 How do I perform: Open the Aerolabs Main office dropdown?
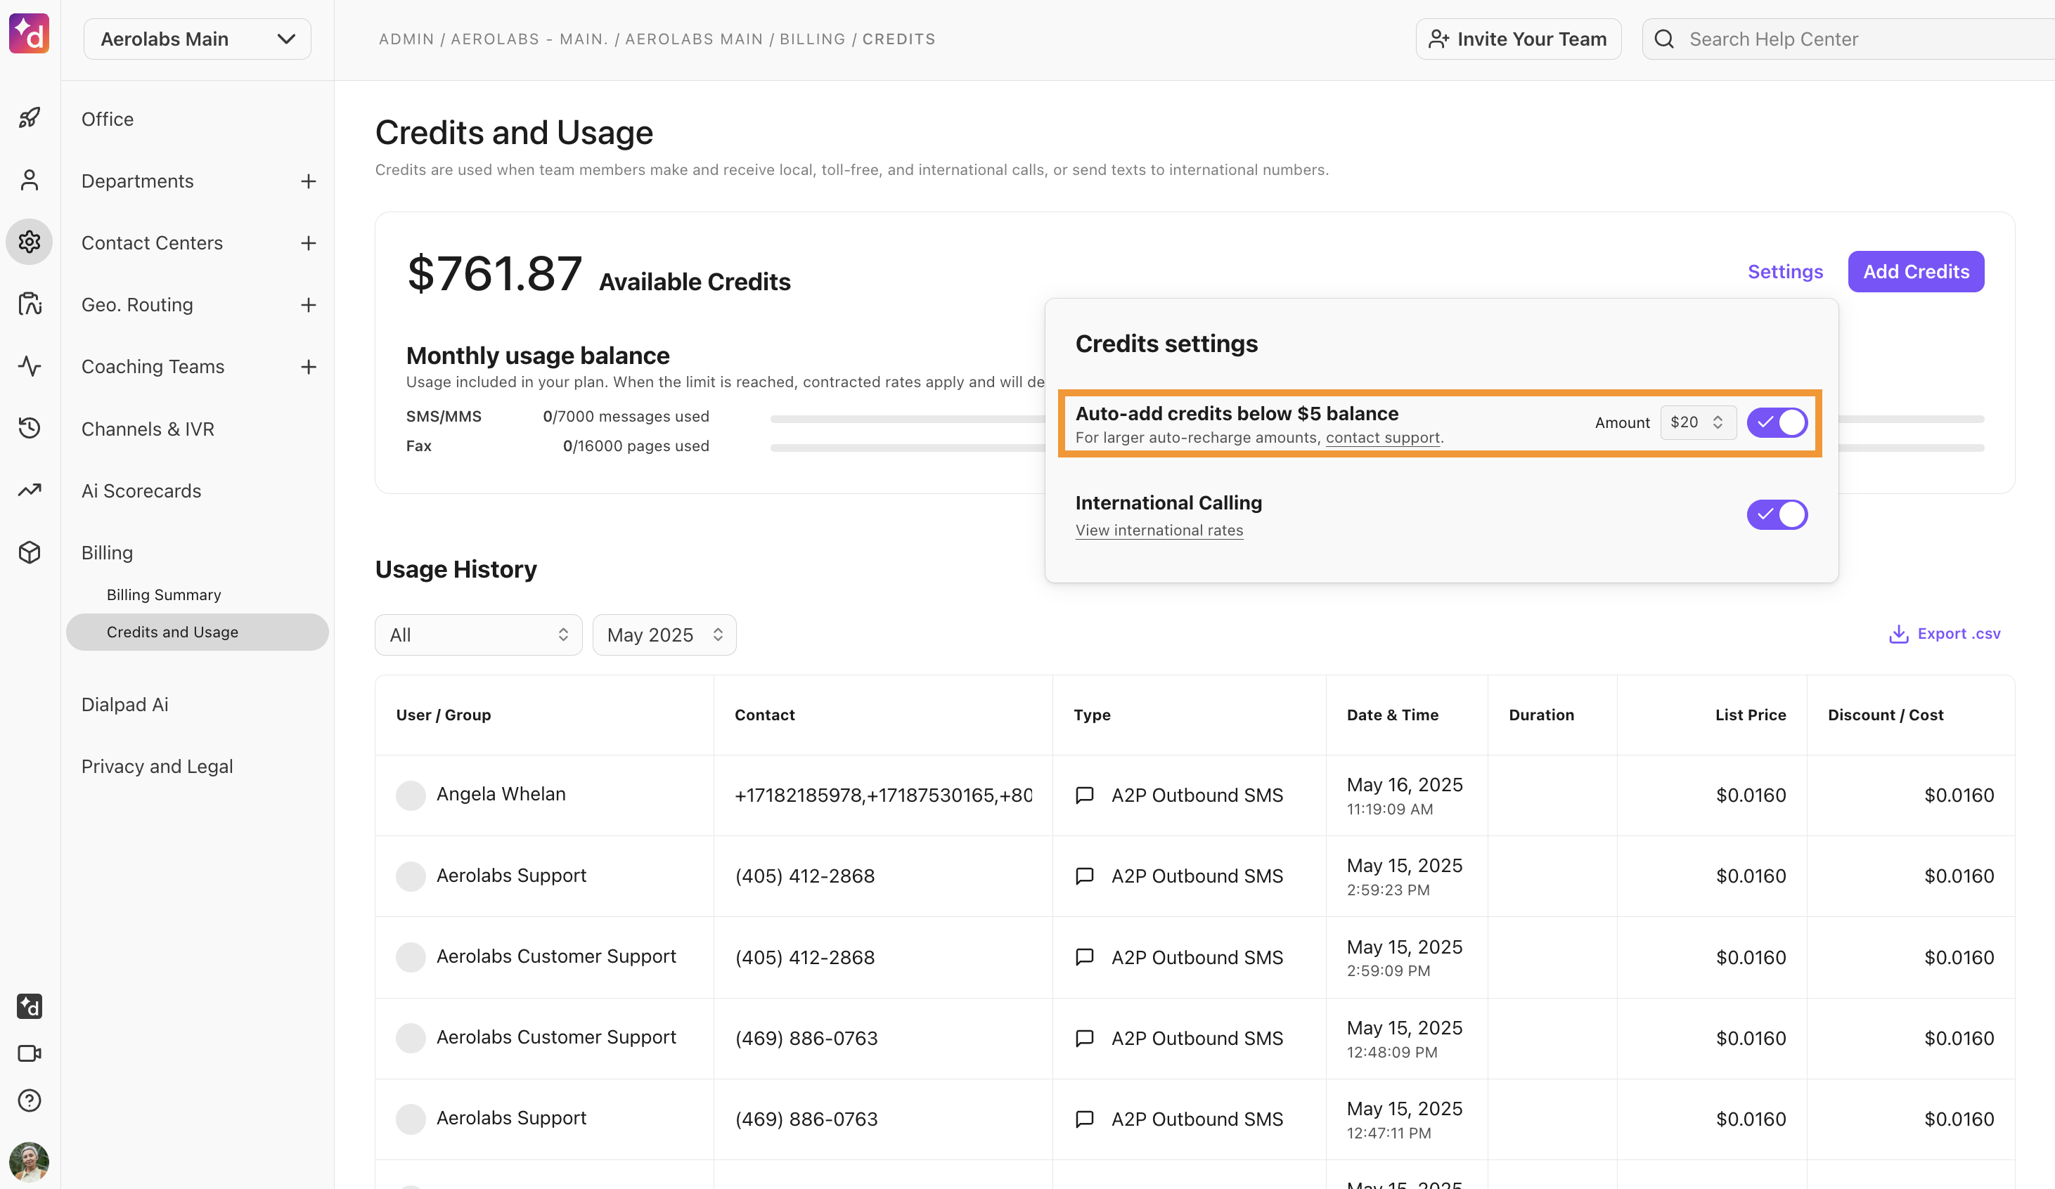coord(198,39)
